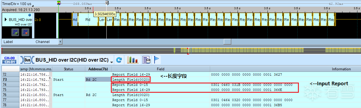This screenshot has width=361, height=108.
Task: Click Length Field(0020) in row 76
Action: click(131, 95)
